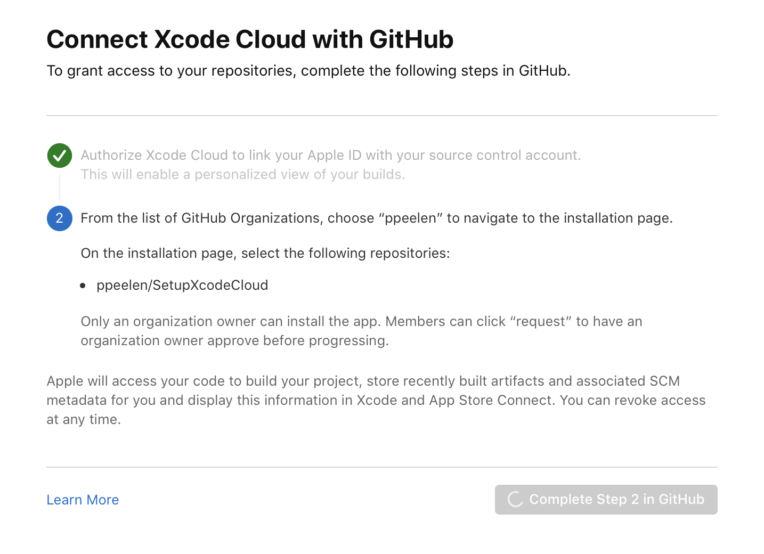Click the green completed step checkmark icon
764x554 pixels.
click(60, 156)
